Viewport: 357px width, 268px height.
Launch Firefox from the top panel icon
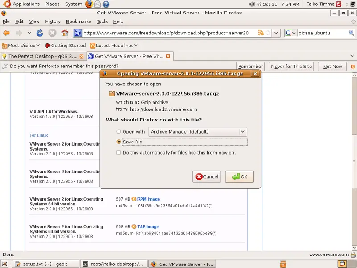coord(89,4)
